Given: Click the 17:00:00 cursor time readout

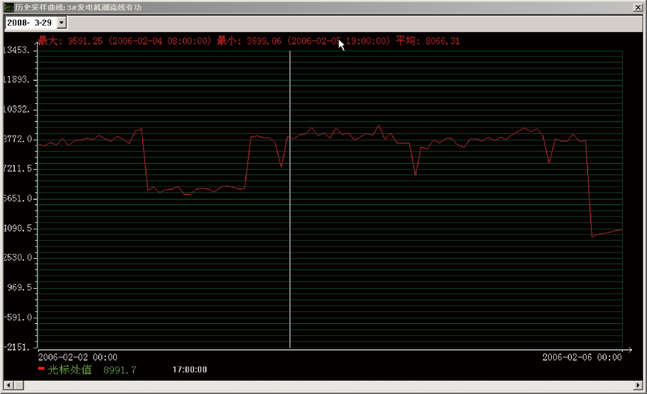Looking at the screenshot, I should [190, 369].
